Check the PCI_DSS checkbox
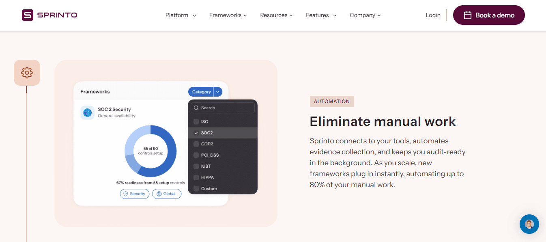Image resolution: width=546 pixels, height=242 pixels. pos(196,155)
